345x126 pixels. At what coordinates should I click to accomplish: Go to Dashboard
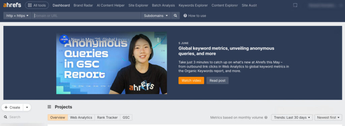click(61, 5)
